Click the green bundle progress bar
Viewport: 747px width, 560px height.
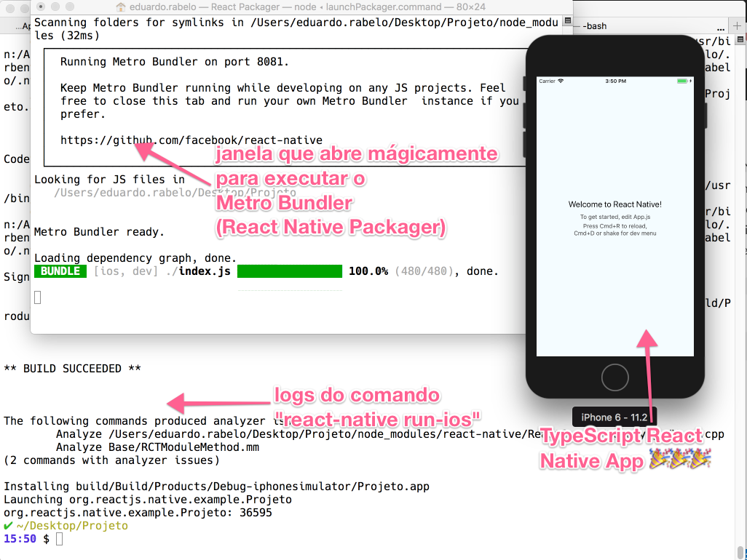290,271
